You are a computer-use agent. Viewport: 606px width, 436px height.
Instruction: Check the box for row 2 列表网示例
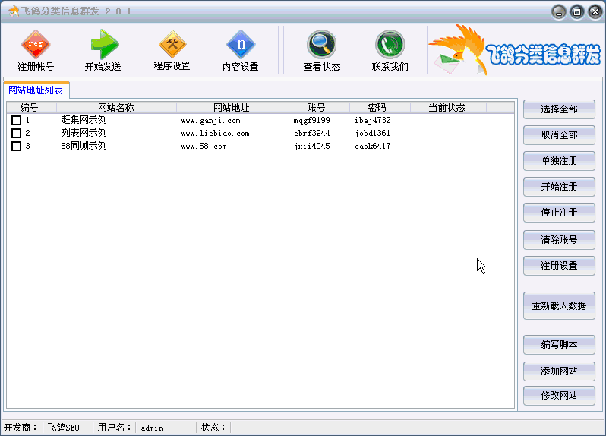pyautogui.click(x=16, y=134)
